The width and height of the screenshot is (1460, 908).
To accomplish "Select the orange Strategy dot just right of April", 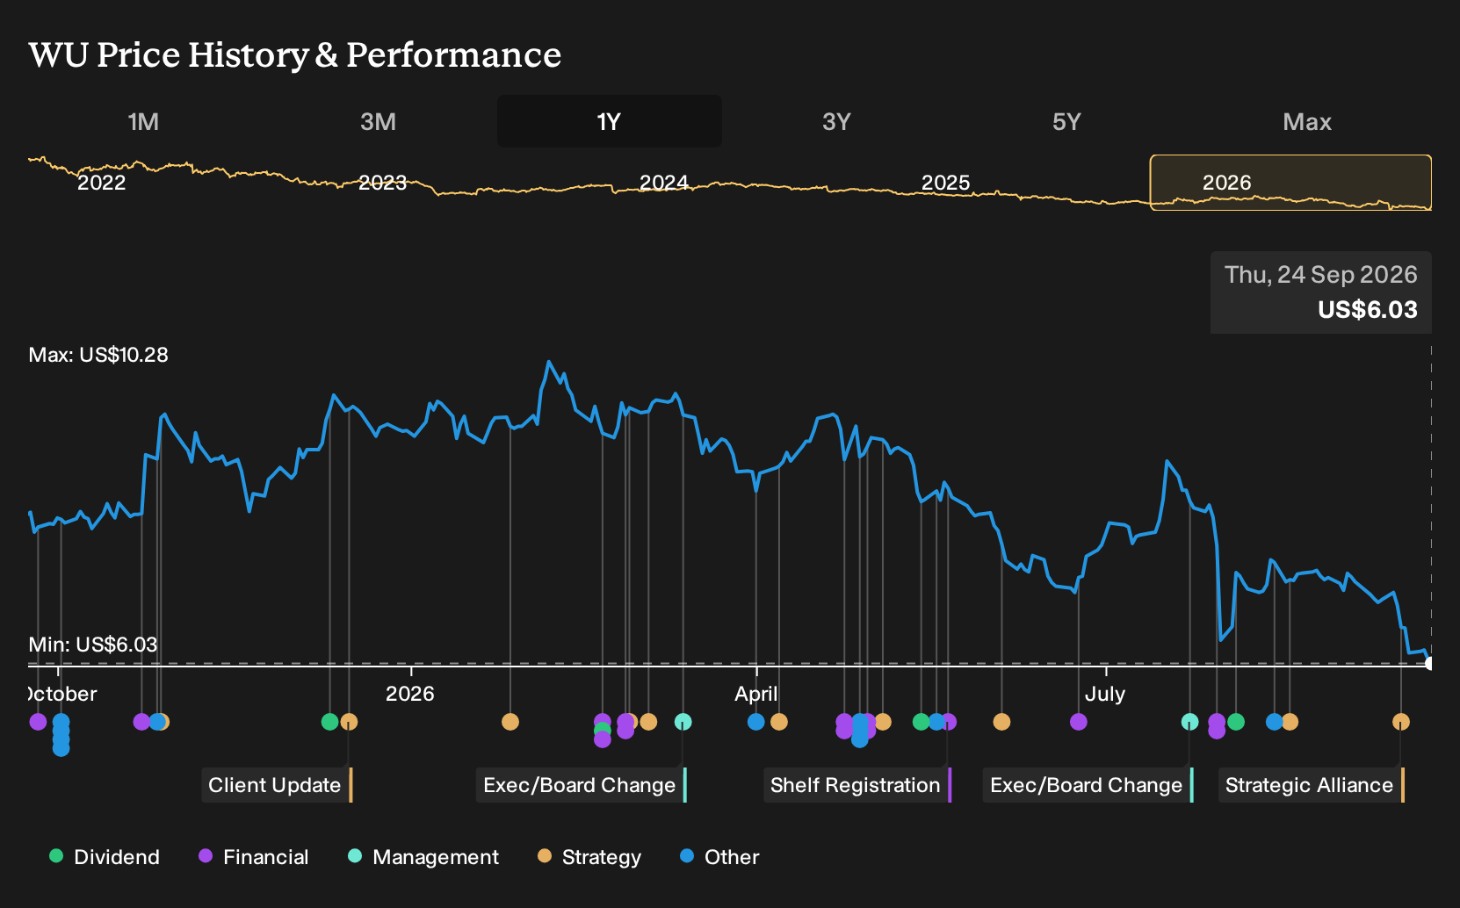I will coord(778,722).
